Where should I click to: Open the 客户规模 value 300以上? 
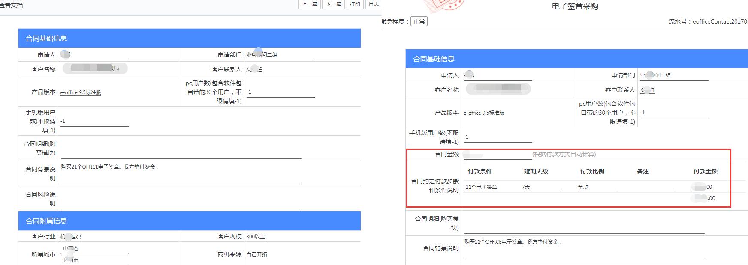(256, 237)
